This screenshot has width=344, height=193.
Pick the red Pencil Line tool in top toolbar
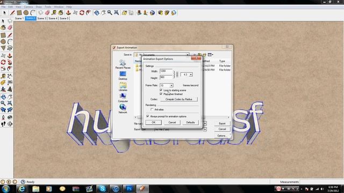[12, 13]
